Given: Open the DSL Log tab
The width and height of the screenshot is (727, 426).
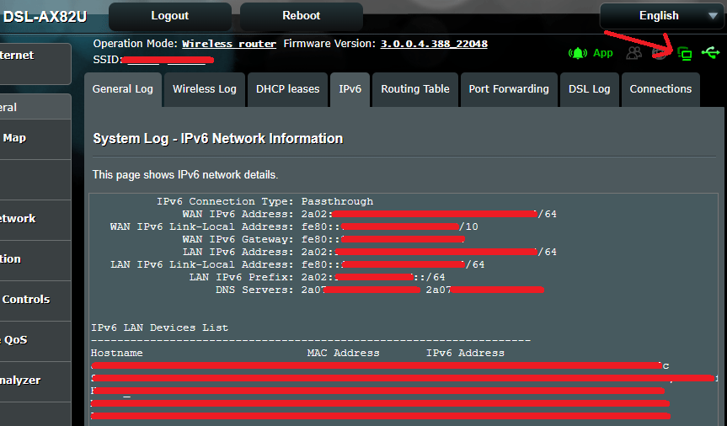Looking at the screenshot, I should pyautogui.click(x=590, y=89).
